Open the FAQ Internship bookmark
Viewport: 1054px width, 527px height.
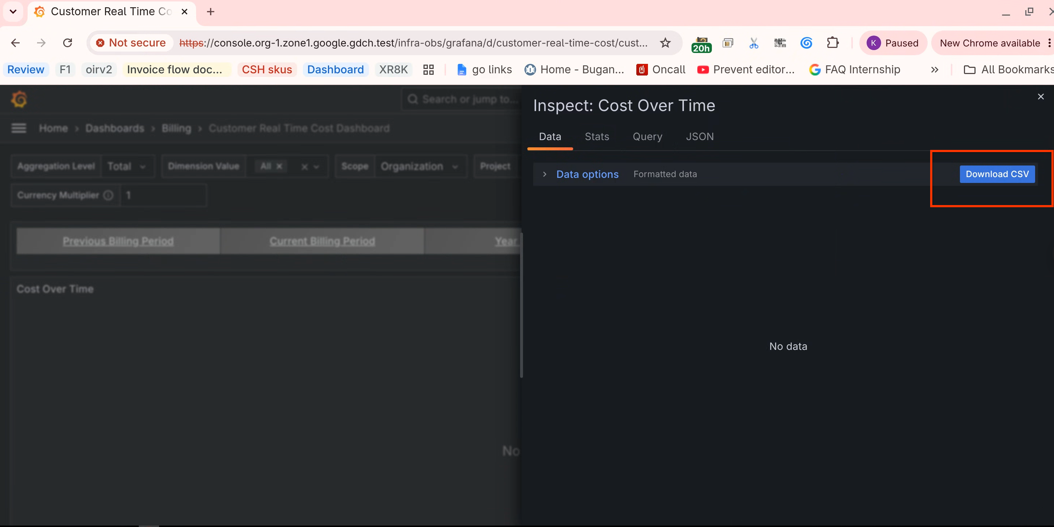(x=855, y=69)
